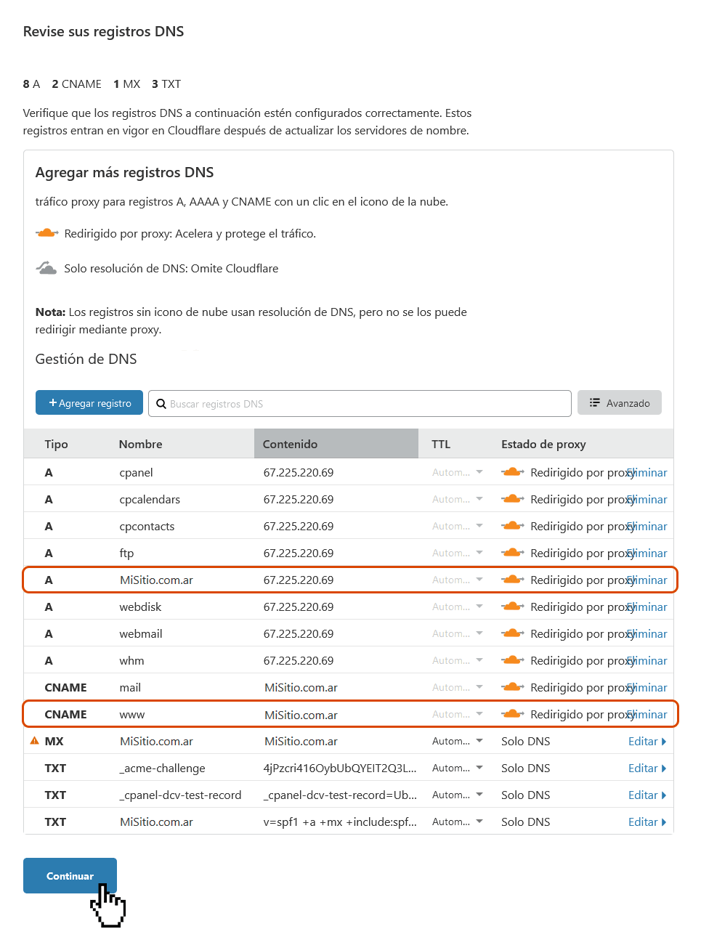
Task: Click orange cloud for cpcalendars record
Action: tap(513, 499)
